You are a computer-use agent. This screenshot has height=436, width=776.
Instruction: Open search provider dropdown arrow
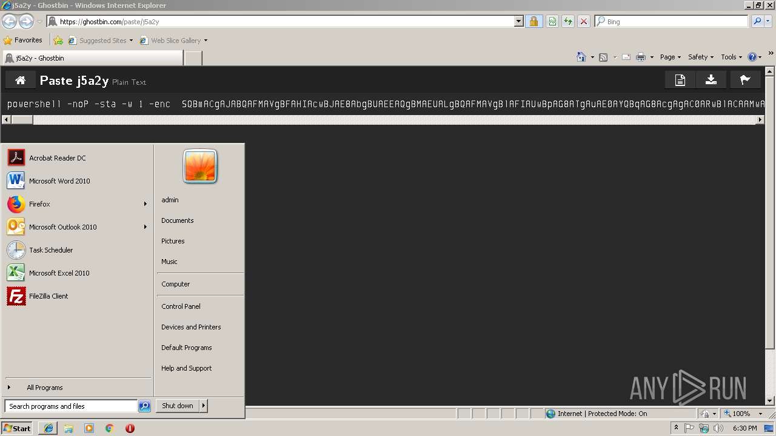coord(769,21)
